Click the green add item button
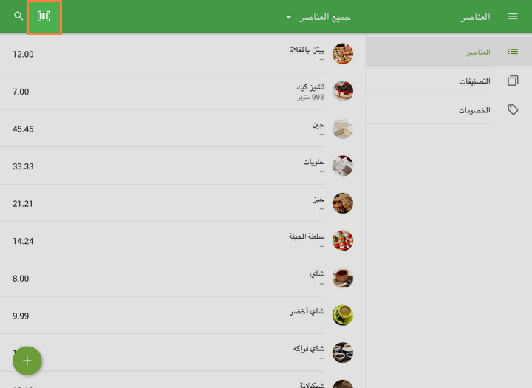532x388 pixels. click(27, 361)
